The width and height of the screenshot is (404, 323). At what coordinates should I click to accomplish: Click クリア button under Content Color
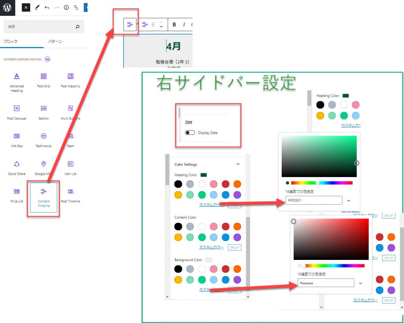[235, 248]
